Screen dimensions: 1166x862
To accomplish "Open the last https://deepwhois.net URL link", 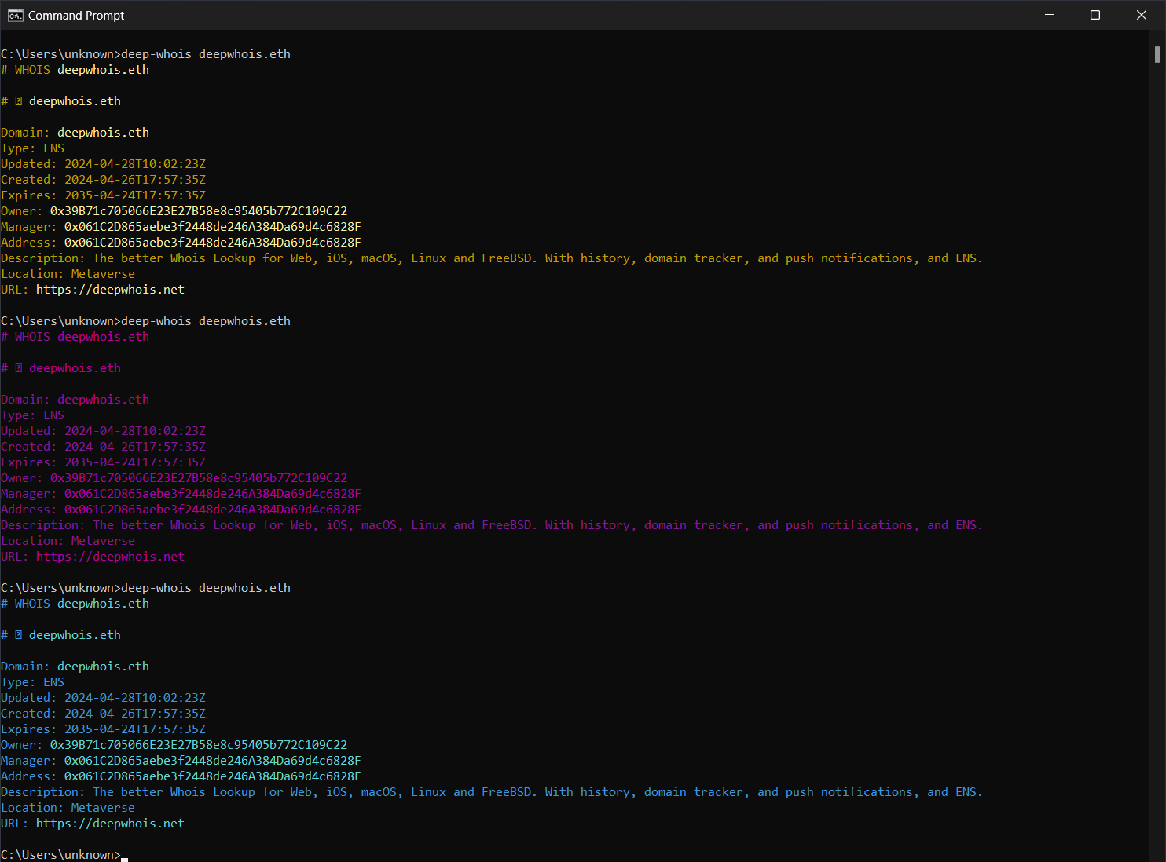I will click(111, 823).
